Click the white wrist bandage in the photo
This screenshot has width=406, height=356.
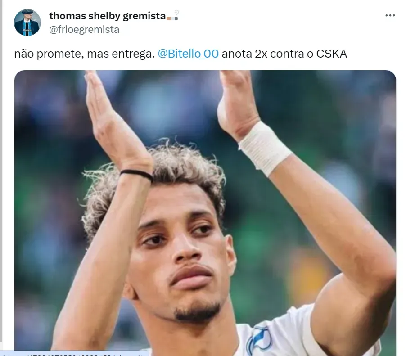266,149
